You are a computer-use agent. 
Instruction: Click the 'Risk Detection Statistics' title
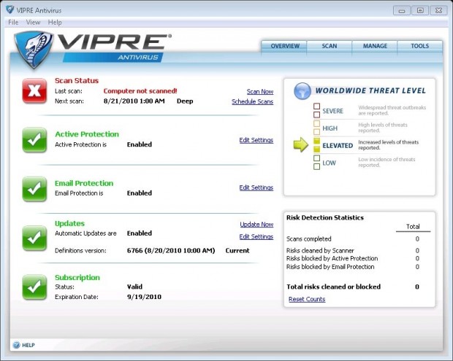click(325, 218)
